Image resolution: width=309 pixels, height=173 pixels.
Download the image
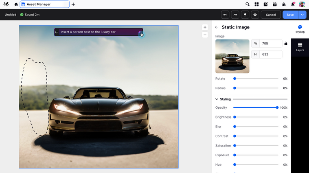(245, 15)
